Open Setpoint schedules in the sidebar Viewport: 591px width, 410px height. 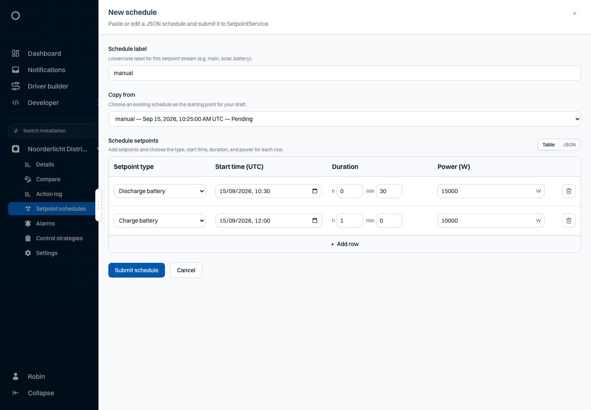(53, 209)
